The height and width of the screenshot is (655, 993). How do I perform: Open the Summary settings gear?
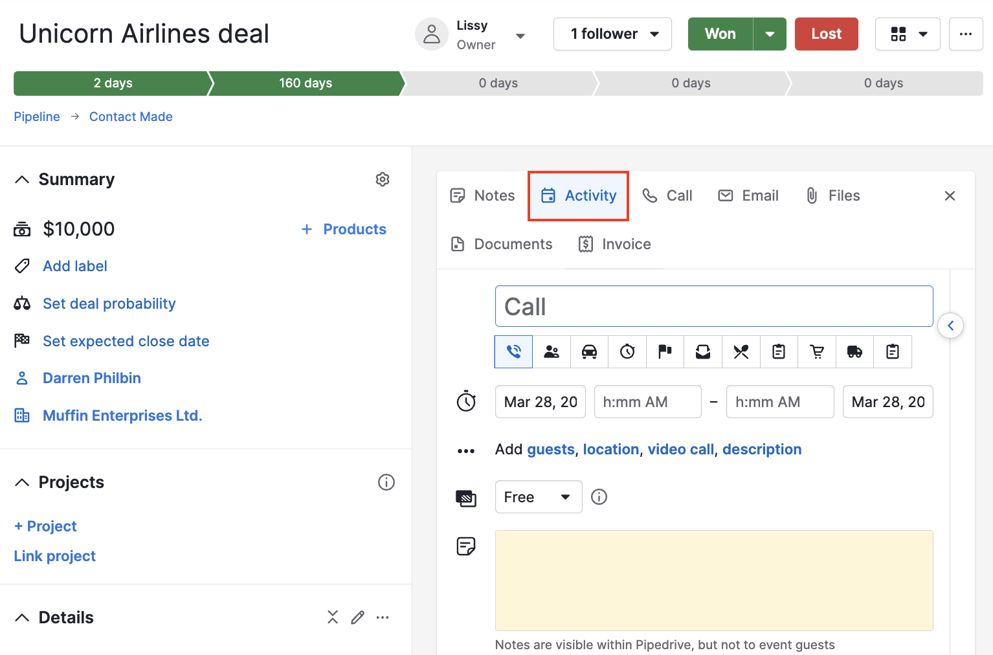point(383,179)
